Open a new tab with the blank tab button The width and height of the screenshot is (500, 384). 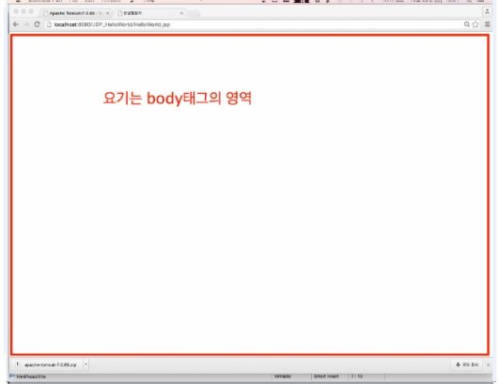(194, 13)
